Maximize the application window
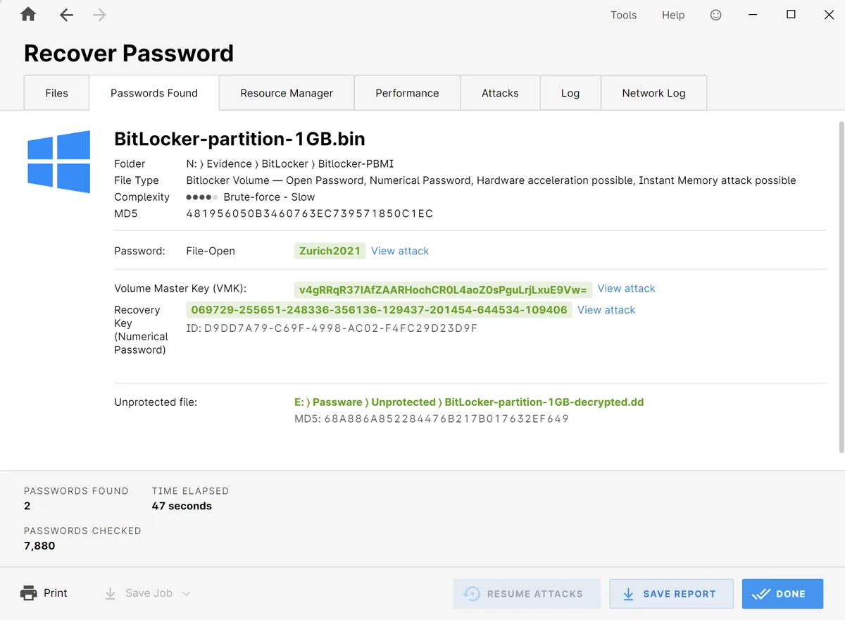The width and height of the screenshot is (845, 620). (791, 15)
